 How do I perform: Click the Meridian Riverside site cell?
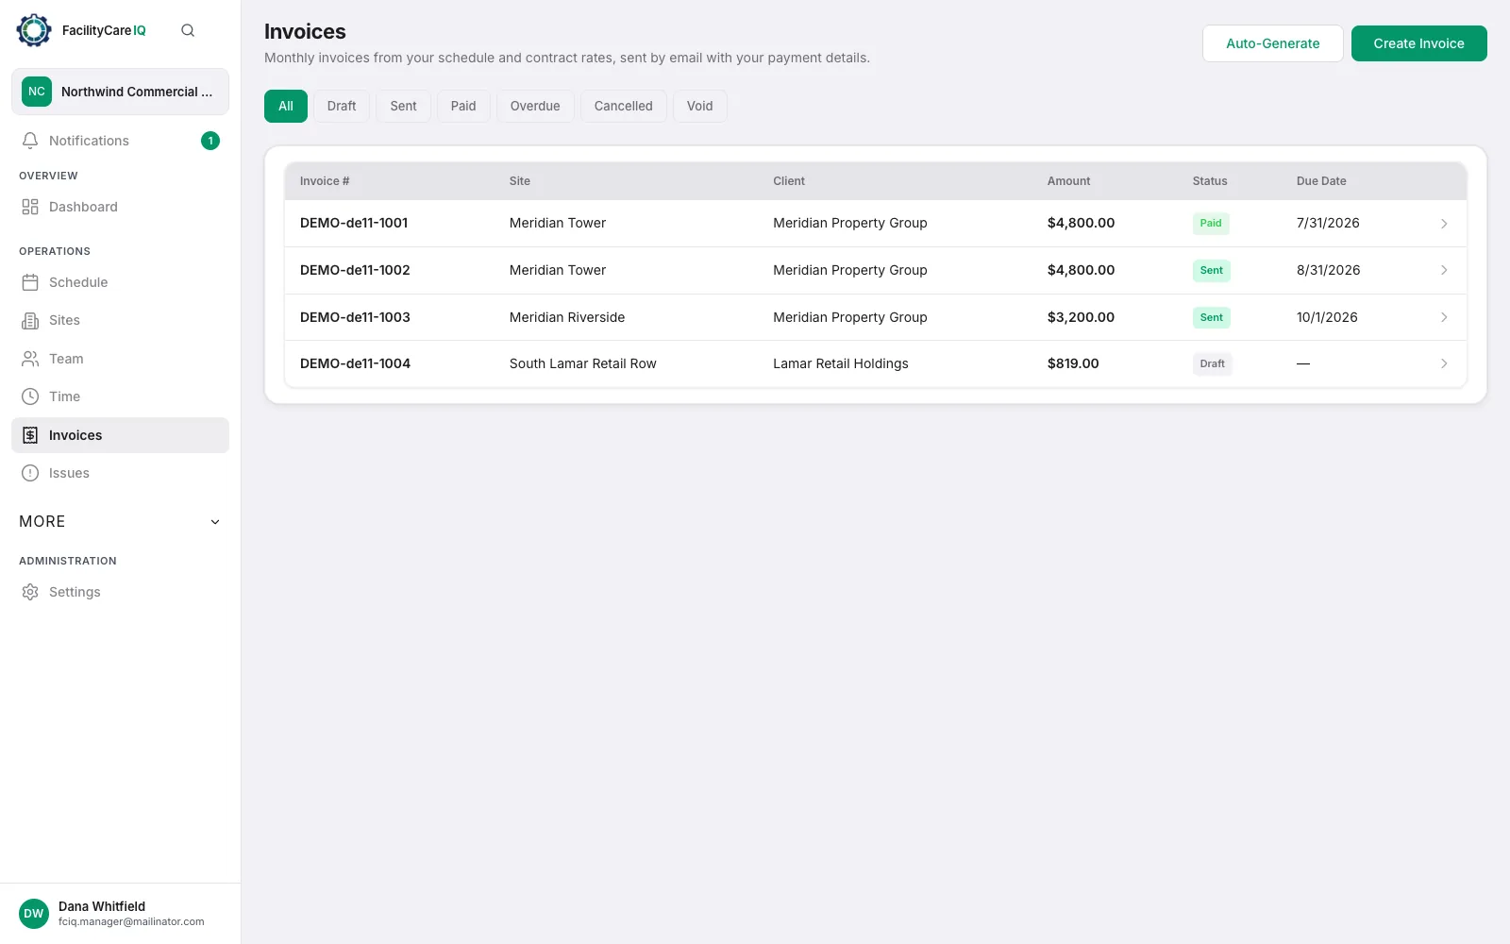point(567,317)
